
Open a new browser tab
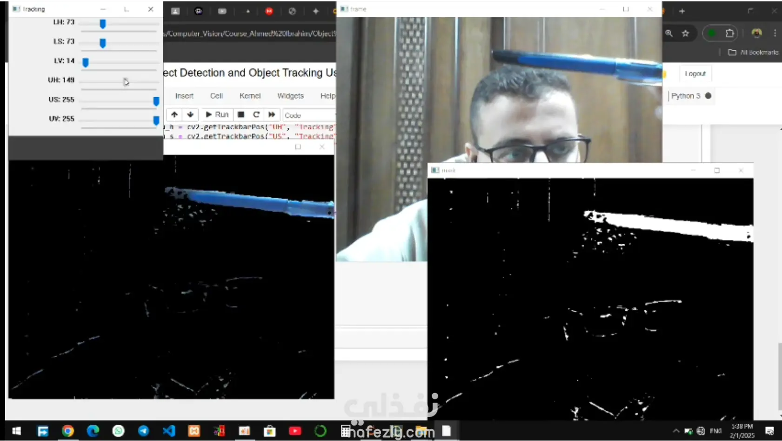682,11
